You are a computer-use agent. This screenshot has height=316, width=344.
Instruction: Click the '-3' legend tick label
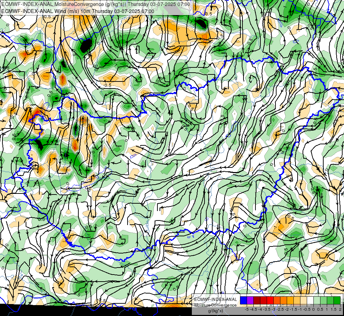[274, 309]
